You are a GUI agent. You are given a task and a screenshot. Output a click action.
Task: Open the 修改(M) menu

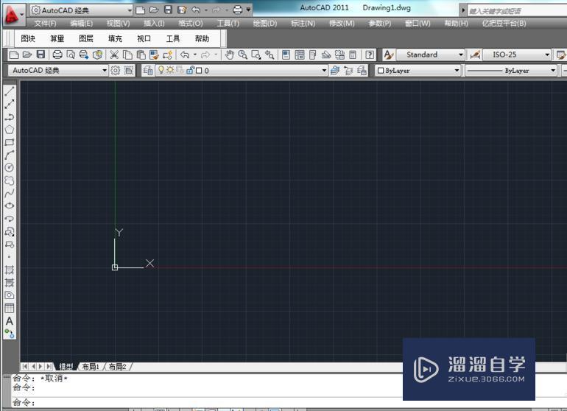coord(342,24)
